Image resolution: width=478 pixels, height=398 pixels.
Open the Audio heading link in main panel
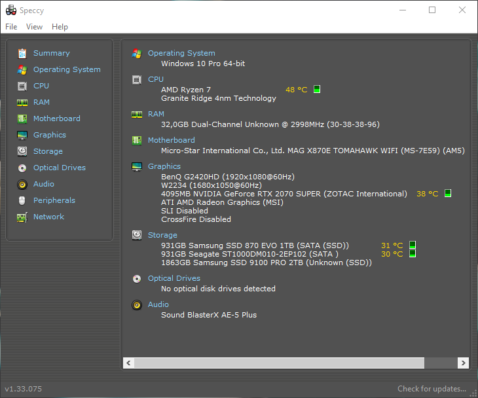click(158, 305)
